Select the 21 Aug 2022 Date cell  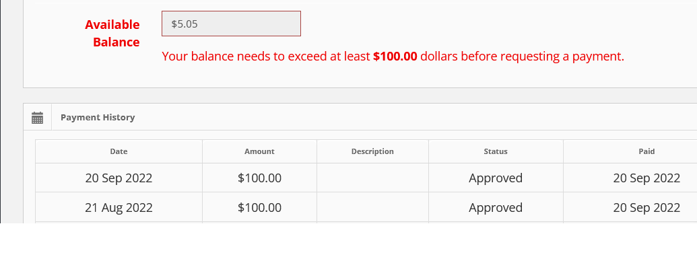[x=119, y=207]
